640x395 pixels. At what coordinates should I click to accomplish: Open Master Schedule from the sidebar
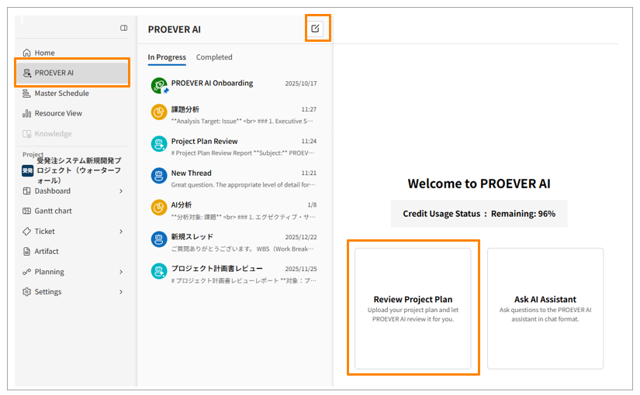pyautogui.click(x=61, y=93)
